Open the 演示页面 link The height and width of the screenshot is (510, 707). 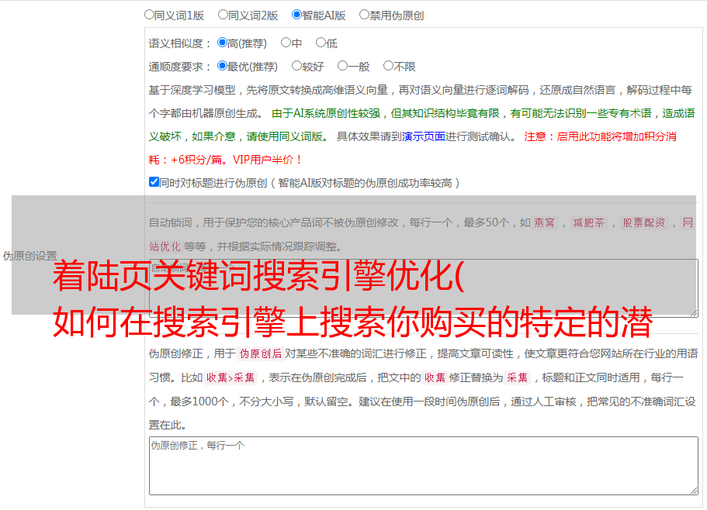(x=424, y=136)
